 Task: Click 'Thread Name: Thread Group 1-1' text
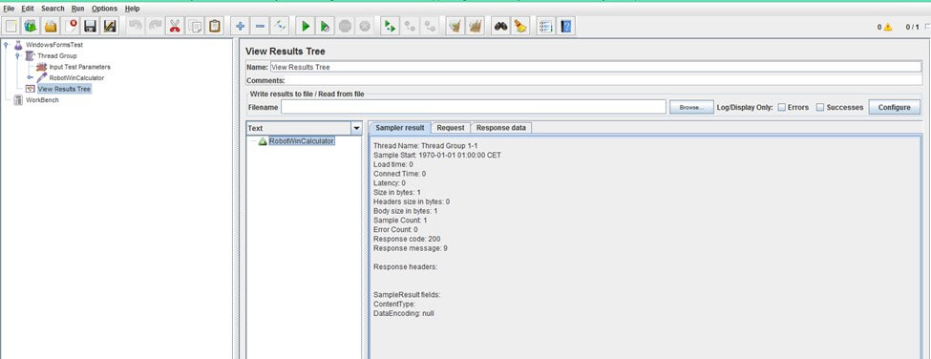click(x=425, y=146)
